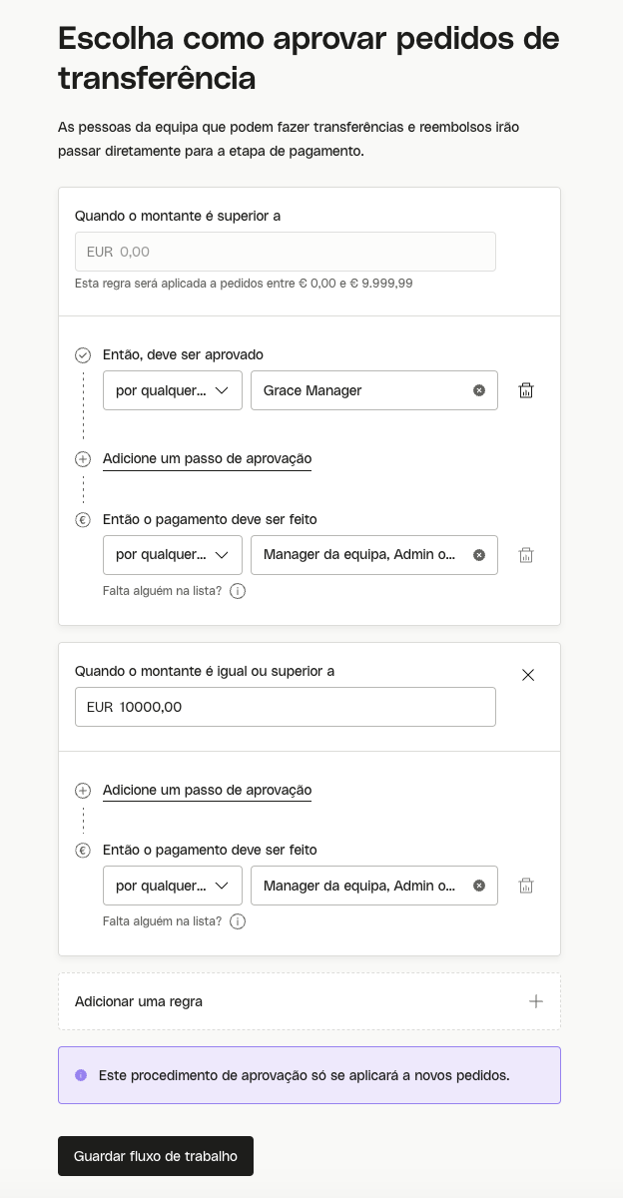Delete the Grace Manager approval step
The height and width of the screenshot is (1198, 623).
[526, 390]
